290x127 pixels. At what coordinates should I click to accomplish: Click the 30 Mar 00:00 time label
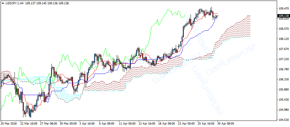pos(68,124)
